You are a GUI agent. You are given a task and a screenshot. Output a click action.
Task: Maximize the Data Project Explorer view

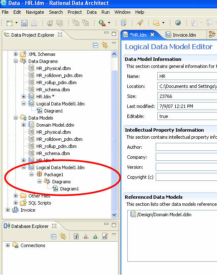114,34
